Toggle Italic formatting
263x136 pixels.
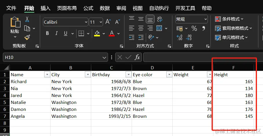(x=57, y=33)
